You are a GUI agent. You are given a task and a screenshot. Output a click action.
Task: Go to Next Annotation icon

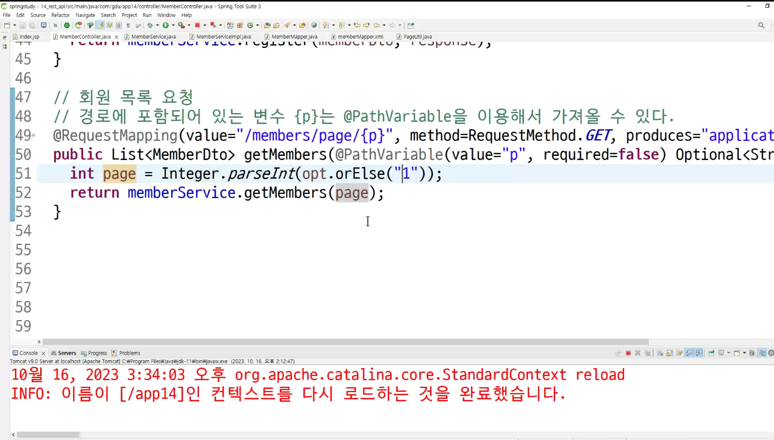(326, 25)
